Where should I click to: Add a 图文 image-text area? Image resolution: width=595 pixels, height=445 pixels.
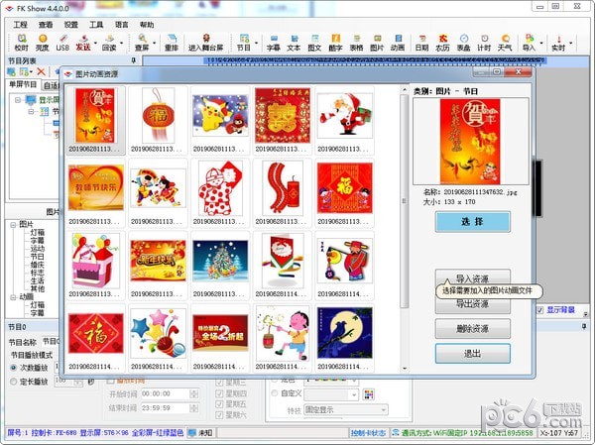pos(314,43)
